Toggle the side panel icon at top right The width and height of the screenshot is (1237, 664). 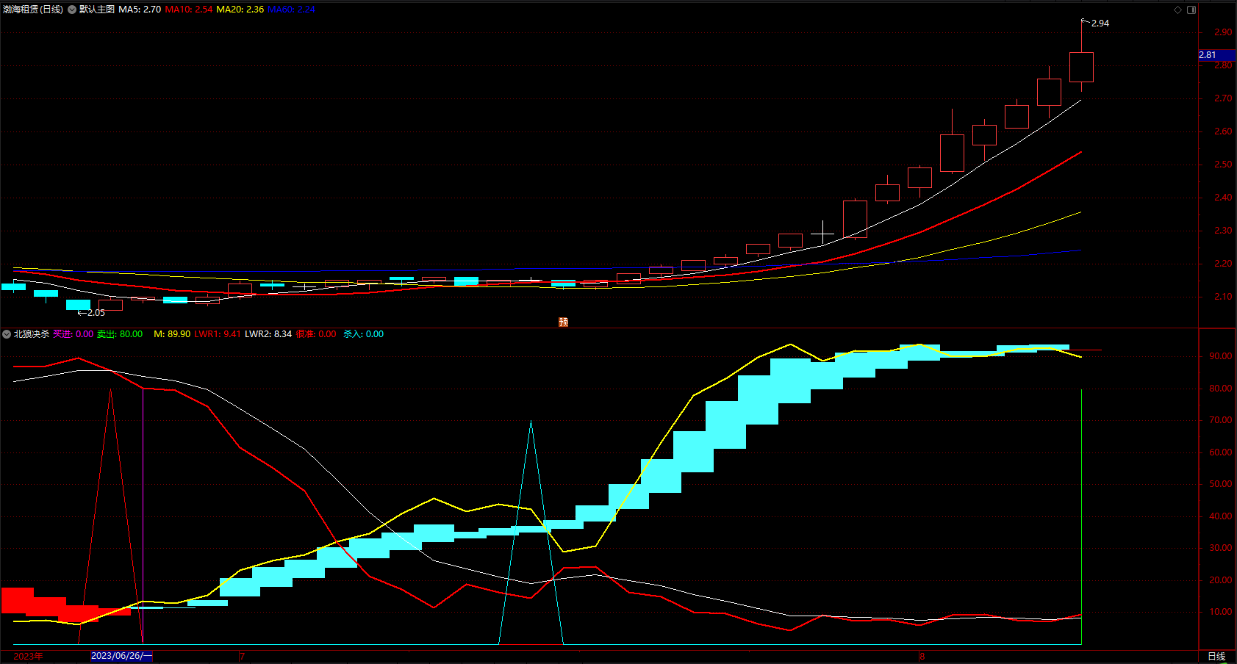(x=1191, y=10)
